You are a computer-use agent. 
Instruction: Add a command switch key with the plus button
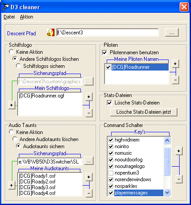pyautogui.click(x=179, y=151)
